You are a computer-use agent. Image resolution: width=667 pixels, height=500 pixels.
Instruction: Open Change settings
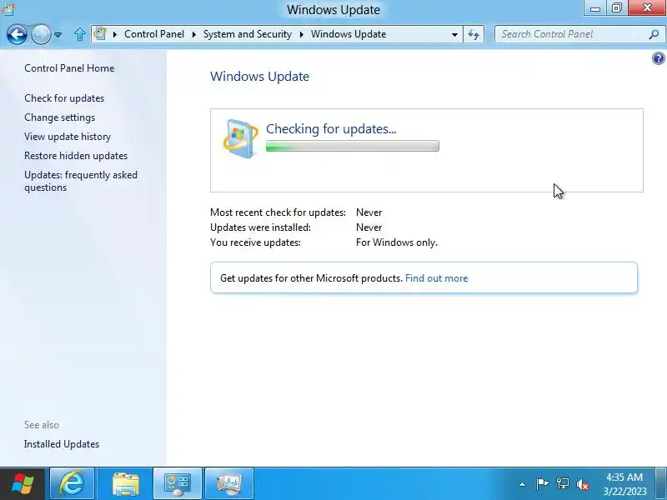click(59, 117)
